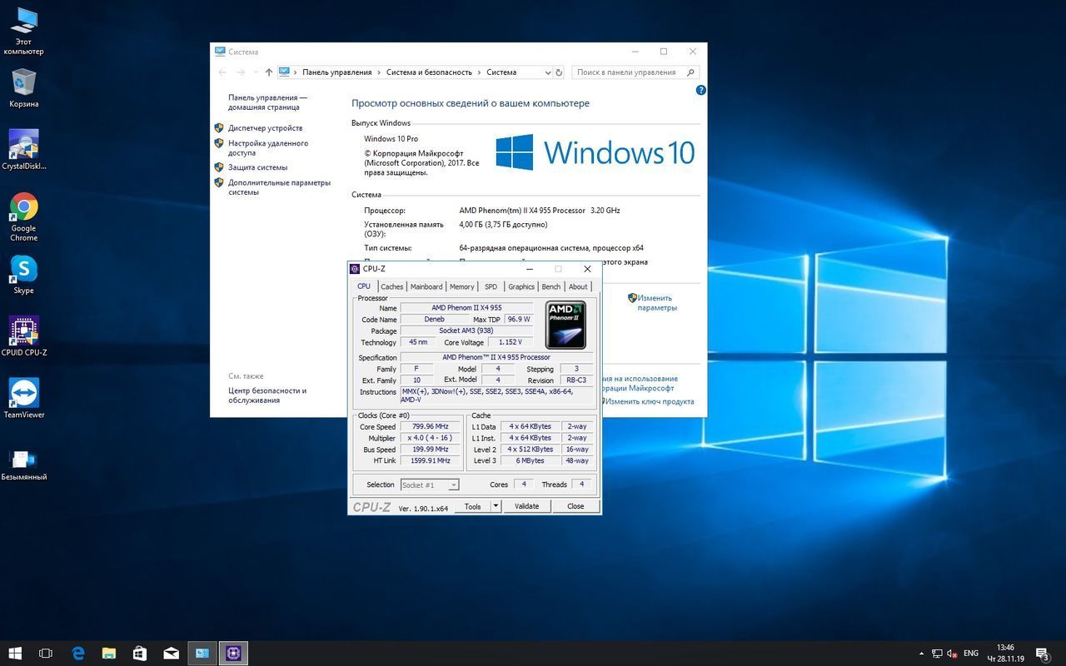
Task: Switch to About tab in CPU-Z
Action: click(578, 286)
